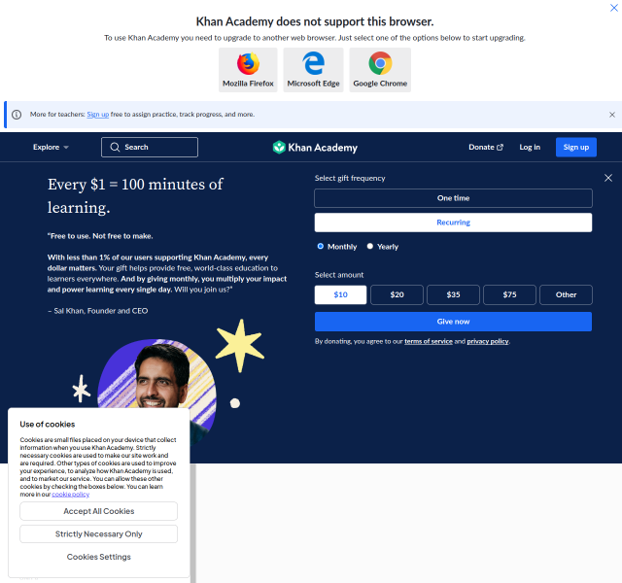Viewport: 622px width, 583px height.
Task: Choose Other donation amount
Action: click(566, 294)
